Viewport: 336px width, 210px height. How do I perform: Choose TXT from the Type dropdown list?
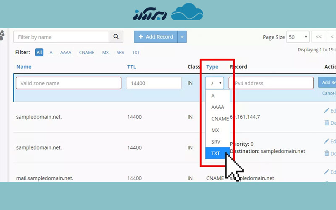216,153
